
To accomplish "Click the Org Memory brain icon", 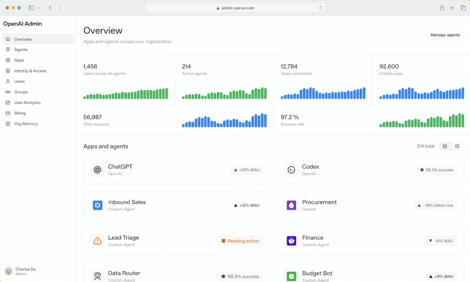I will pos(8,124).
